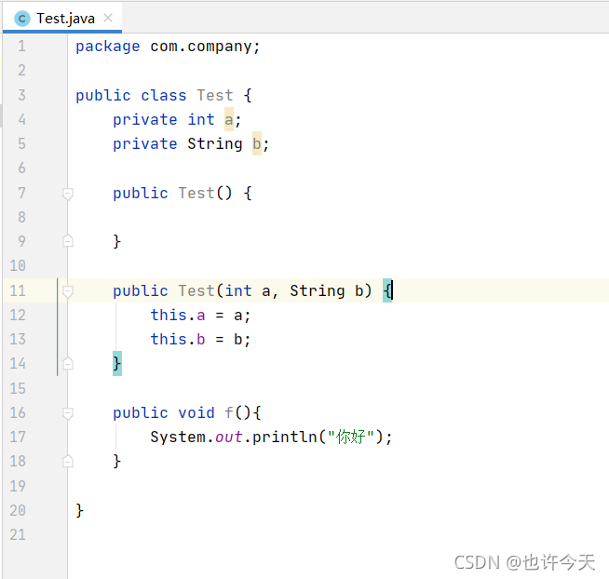Image resolution: width=609 pixels, height=579 pixels.
Task: Click 'com.company;' package name
Action: click(205, 47)
